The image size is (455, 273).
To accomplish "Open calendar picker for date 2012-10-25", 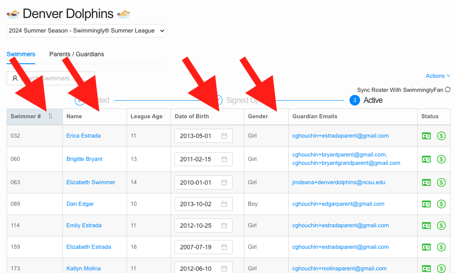I will point(224,226).
